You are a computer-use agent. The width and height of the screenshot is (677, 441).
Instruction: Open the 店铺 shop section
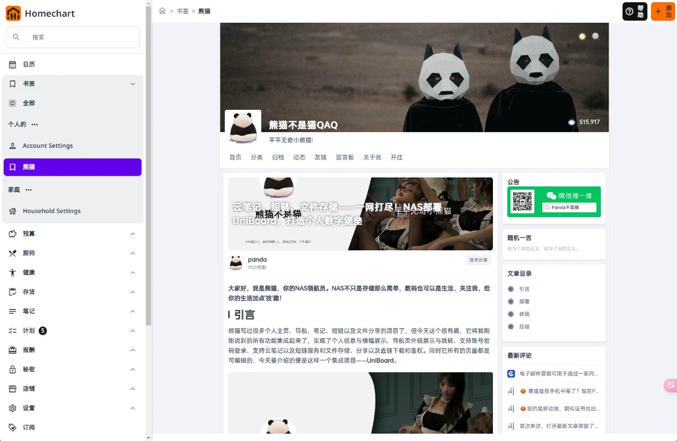point(29,389)
